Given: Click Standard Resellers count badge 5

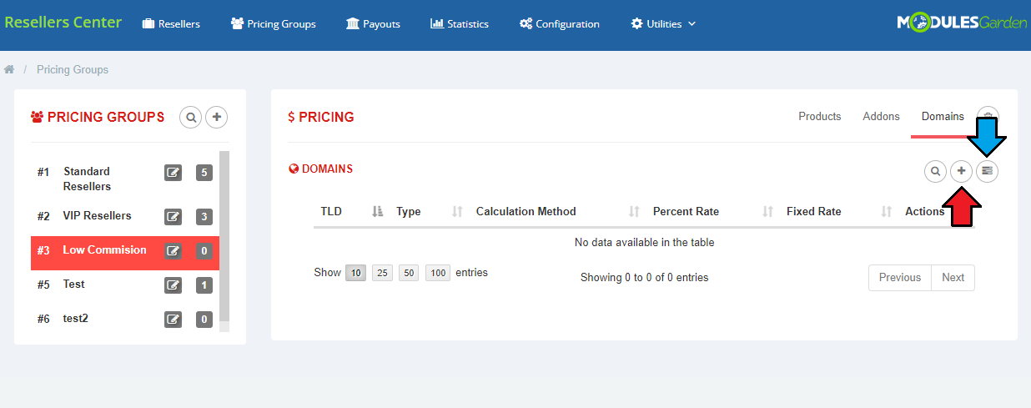Looking at the screenshot, I should coord(204,173).
